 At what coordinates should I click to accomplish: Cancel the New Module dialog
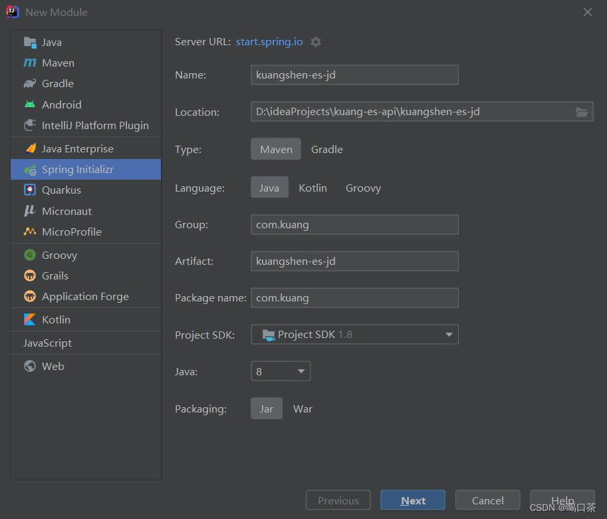[x=488, y=500]
